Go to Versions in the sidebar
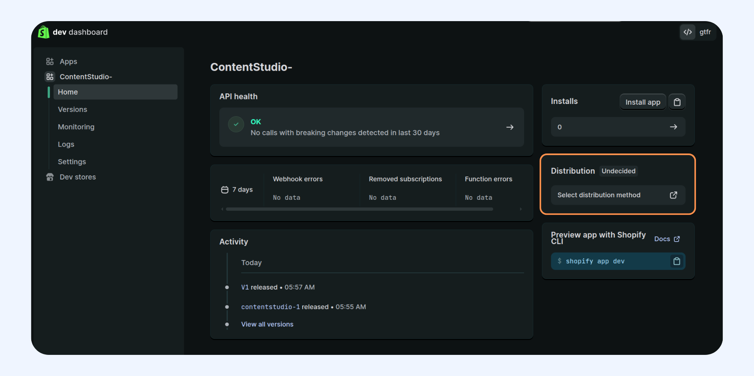Image resolution: width=754 pixels, height=376 pixels. (x=72, y=110)
